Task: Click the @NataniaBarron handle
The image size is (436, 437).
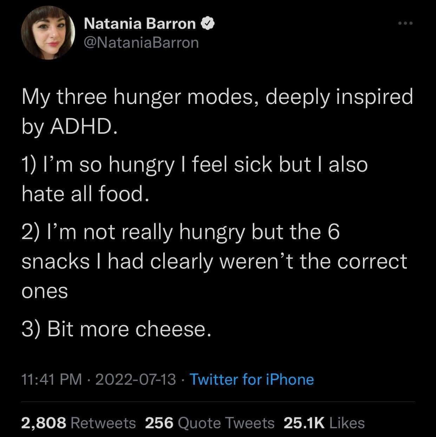Action: [x=140, y=42]
